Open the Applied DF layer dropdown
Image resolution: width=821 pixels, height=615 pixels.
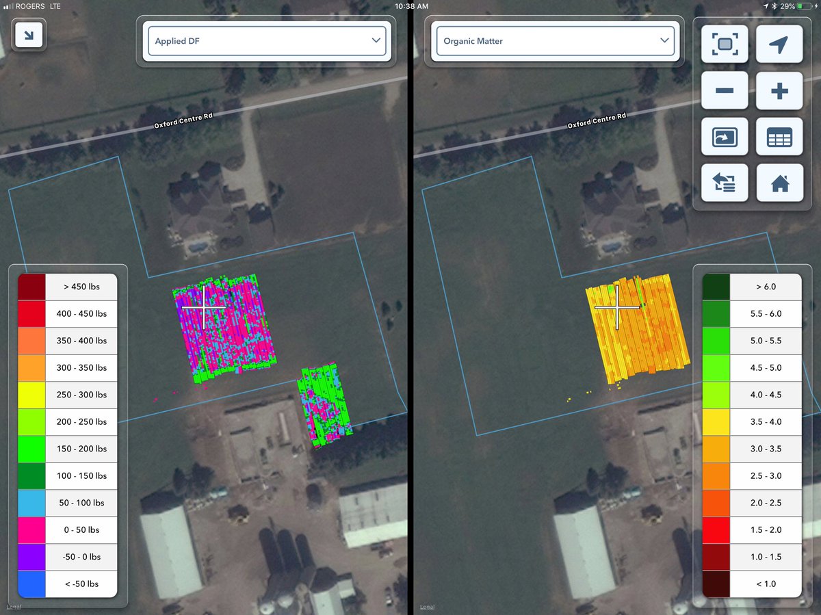(x=267, y=41)
